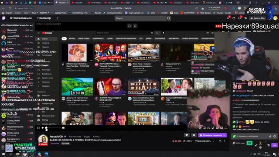Image resolution: width=279 pixels, height=157 pixels.
Task: Open the user avatar menu in Twitch header
Action: pyautogui.click(x=275, y=18)
